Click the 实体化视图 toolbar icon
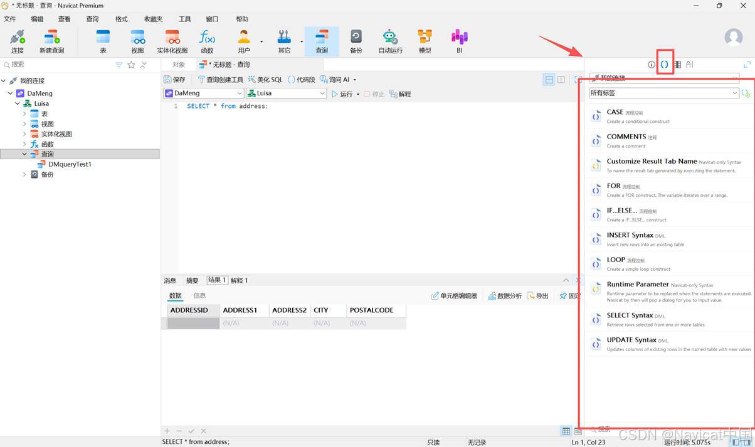The height and width of the screenshot is (447, 755). click(172, 41)
